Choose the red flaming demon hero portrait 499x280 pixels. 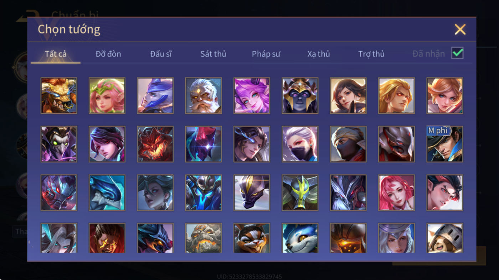point(155,144)
